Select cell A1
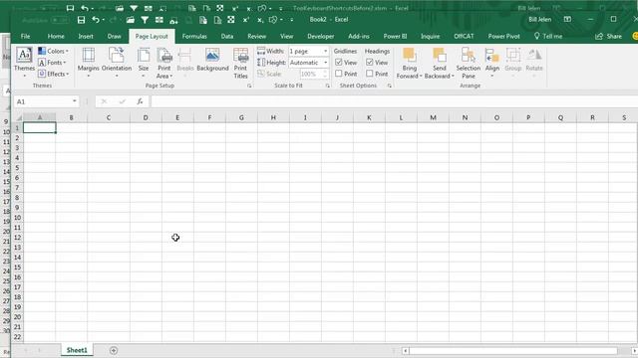The width and height of the screenshot is (638, 358). click(x=40, y=128)
